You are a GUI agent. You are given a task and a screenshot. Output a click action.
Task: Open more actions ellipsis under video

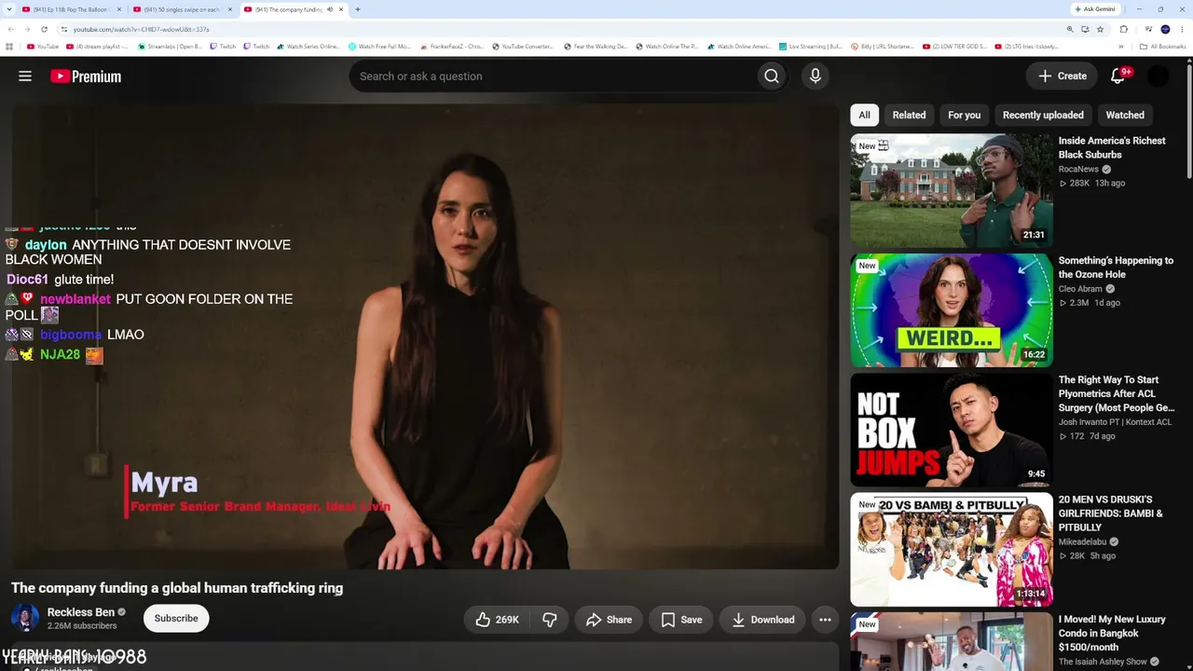click(x=825, y=620)
